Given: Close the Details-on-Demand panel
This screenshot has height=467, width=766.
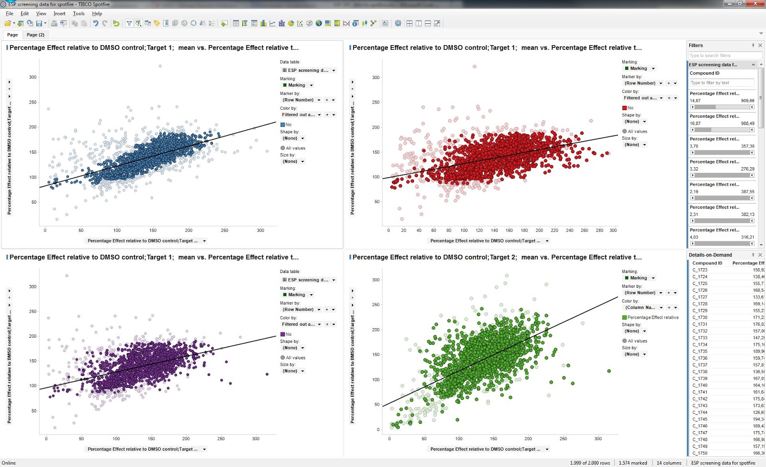Looking at the screenshot, I should pyautogui.click(x=760, y=254).
